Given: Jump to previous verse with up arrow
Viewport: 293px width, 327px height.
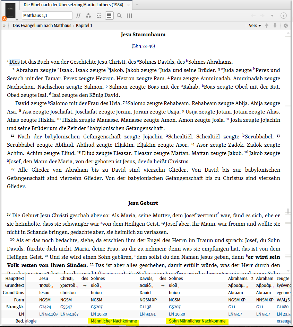Looking at the screenshot, I should tap(267, 26).
